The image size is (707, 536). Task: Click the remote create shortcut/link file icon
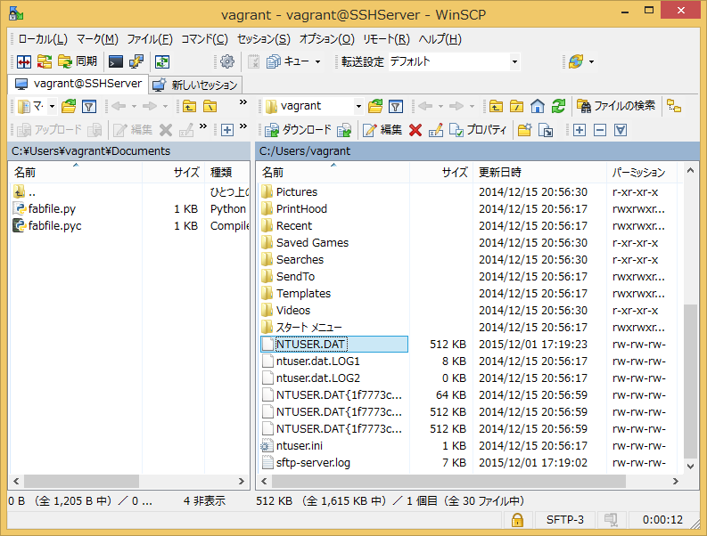point(546,130)
